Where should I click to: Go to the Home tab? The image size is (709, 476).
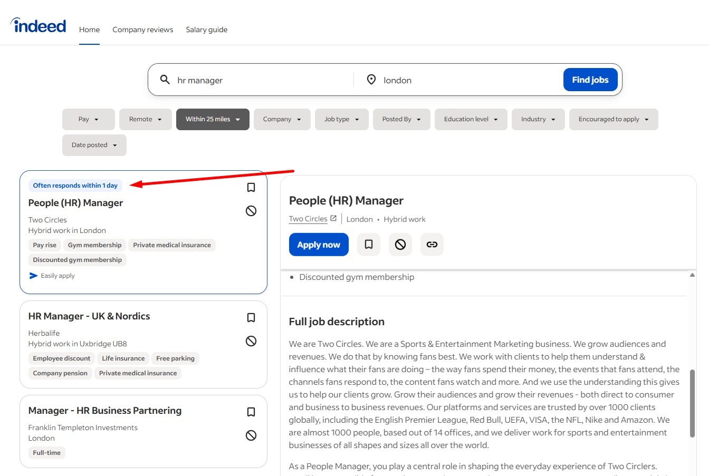(x=89, y=30)
